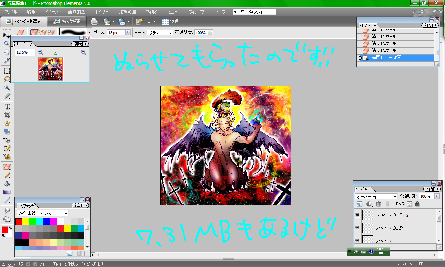Zoom out in the Navigator palette
This screenshot has width=445, height=267.
pyautogui.click(x=41, y=52)
